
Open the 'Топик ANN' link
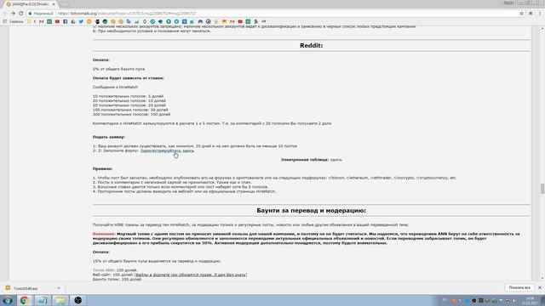(x=103, y=270)
